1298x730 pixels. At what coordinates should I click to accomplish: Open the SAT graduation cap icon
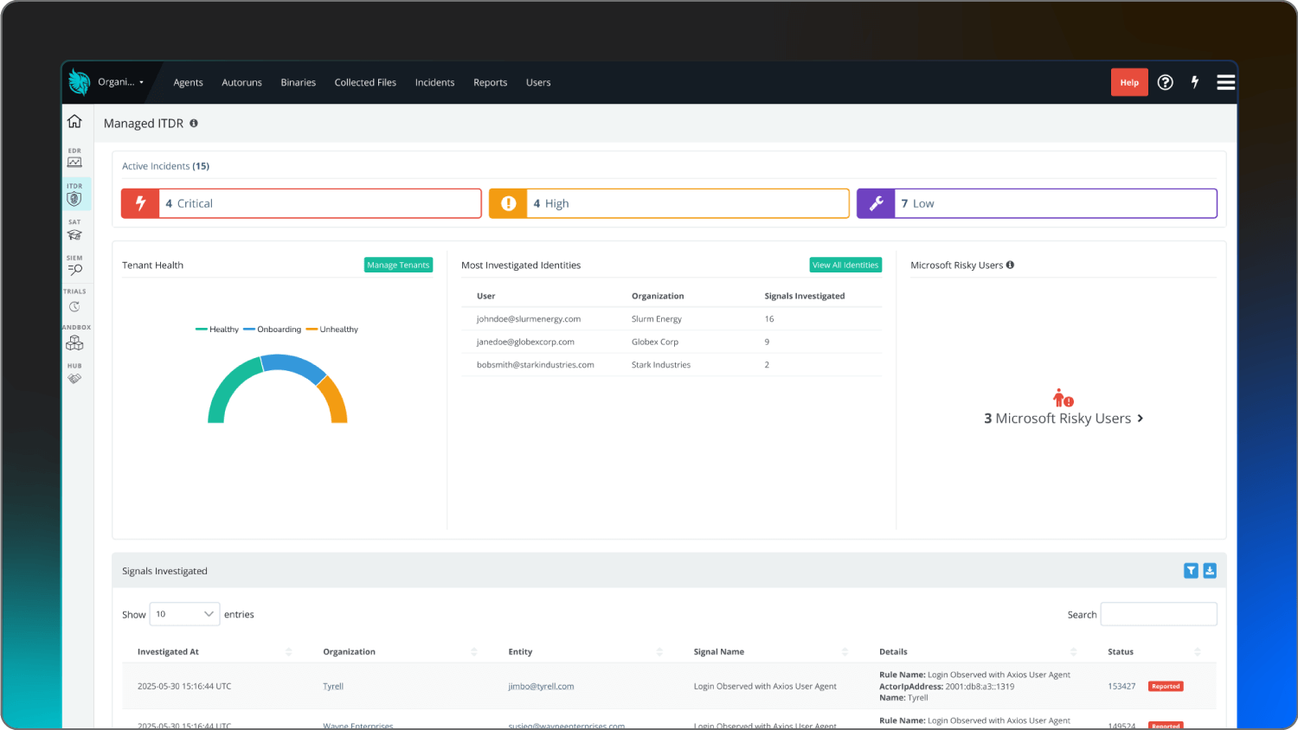(74, 233)
